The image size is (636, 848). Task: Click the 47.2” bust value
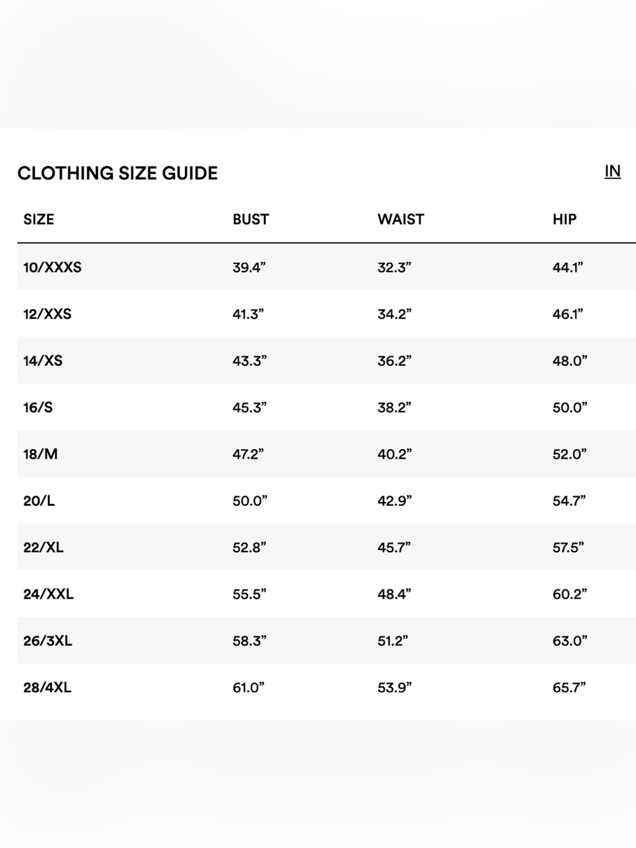pos(248,454)
